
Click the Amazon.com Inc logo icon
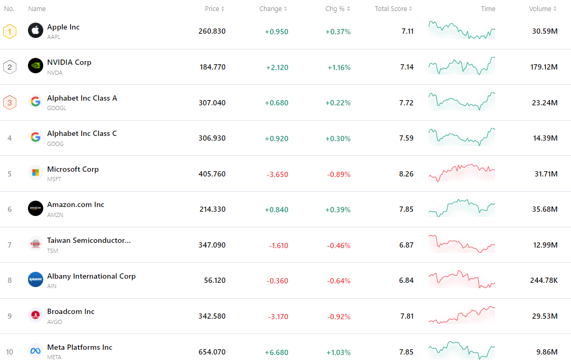click(x=35, y=208)
